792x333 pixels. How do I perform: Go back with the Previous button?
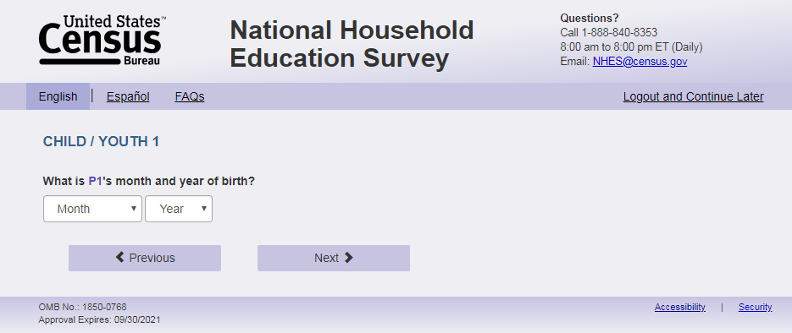pos(145,258)
